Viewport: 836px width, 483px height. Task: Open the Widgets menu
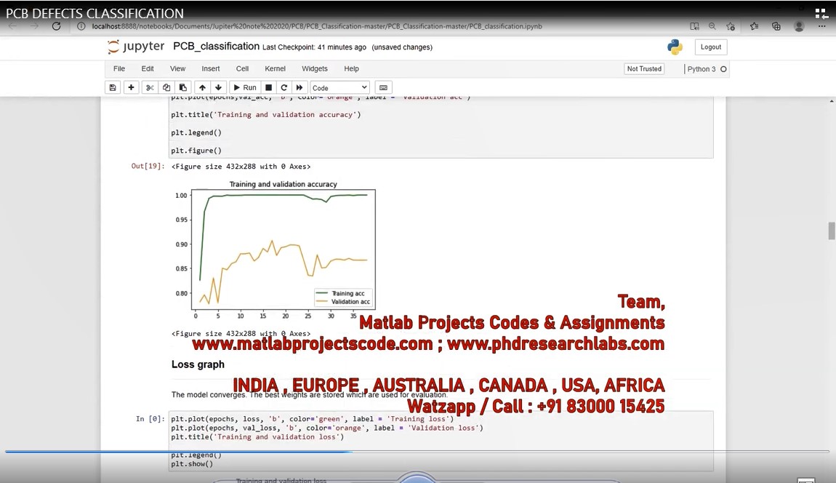[315, 69]
